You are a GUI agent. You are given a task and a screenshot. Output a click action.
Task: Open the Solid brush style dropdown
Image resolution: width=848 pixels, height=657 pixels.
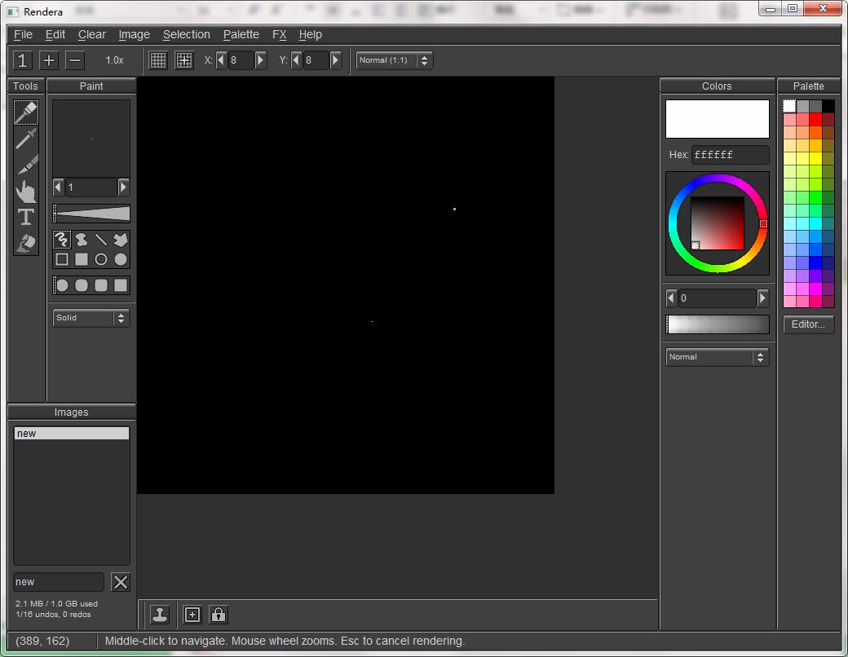coord(91,318)
